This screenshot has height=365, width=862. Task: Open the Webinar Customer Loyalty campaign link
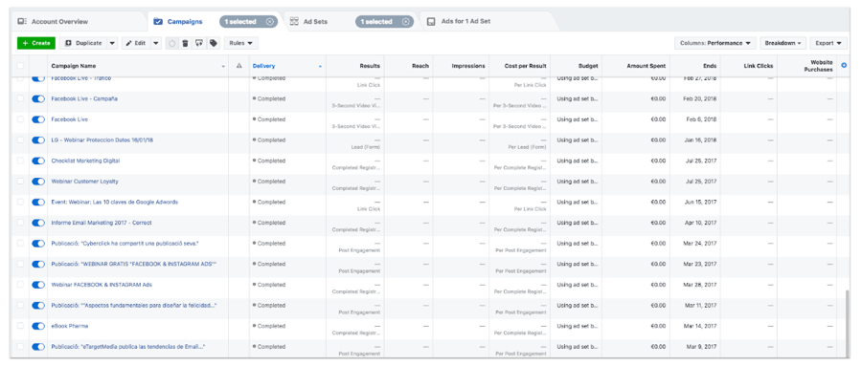84,182
